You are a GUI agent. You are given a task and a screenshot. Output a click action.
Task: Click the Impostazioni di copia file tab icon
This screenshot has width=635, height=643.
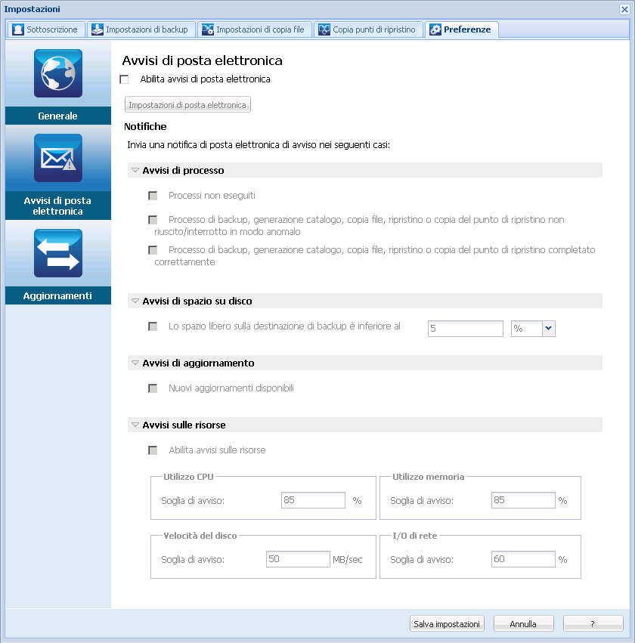click(x=208, y=29)
